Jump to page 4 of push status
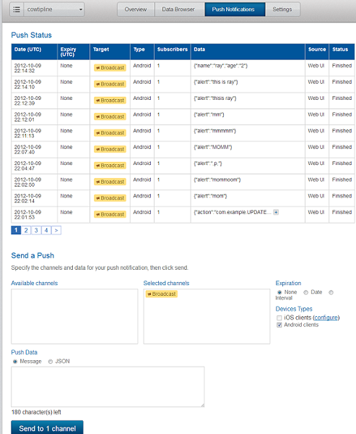Image resolution: width=356 pixels, height=434 pixels. click(x=46, y=230)
